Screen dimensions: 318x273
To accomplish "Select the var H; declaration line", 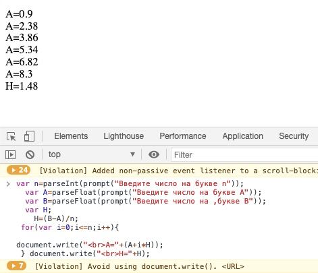I will click(38, 210).
